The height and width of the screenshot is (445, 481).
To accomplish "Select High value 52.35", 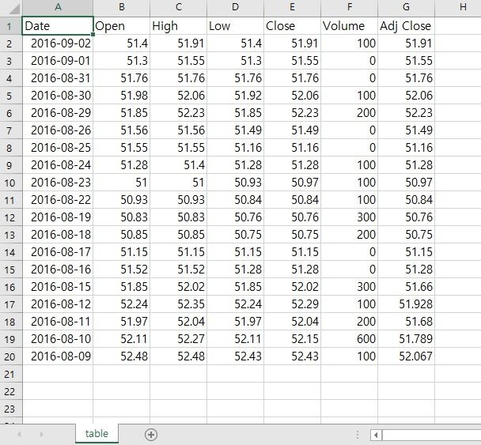I will 179,304.
